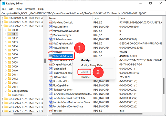Image resolution: width=166 pixels, height=116 pixels.
Task: Click the DWORD icon of PanEnabled
Action: click(x=51, y=68)
